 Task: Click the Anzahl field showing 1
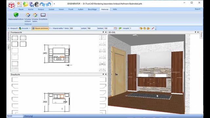(134, 28)
